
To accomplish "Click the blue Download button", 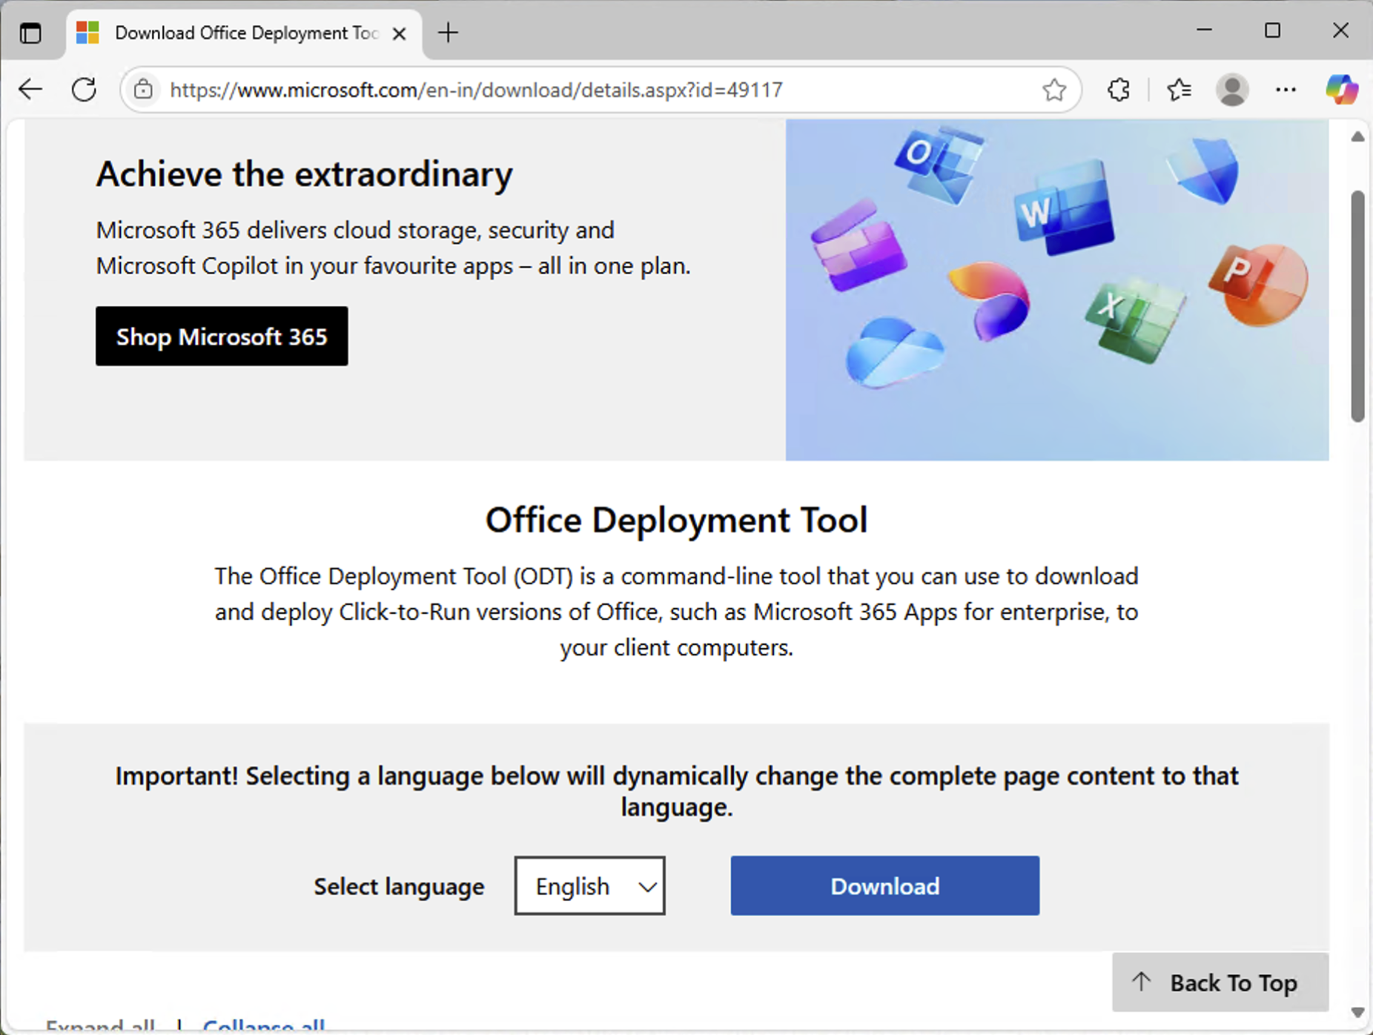I will [x=884, y=886].
